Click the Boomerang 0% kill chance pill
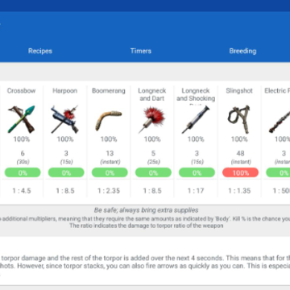This screenshot has width=290, height=290. (x=110, y=172)
